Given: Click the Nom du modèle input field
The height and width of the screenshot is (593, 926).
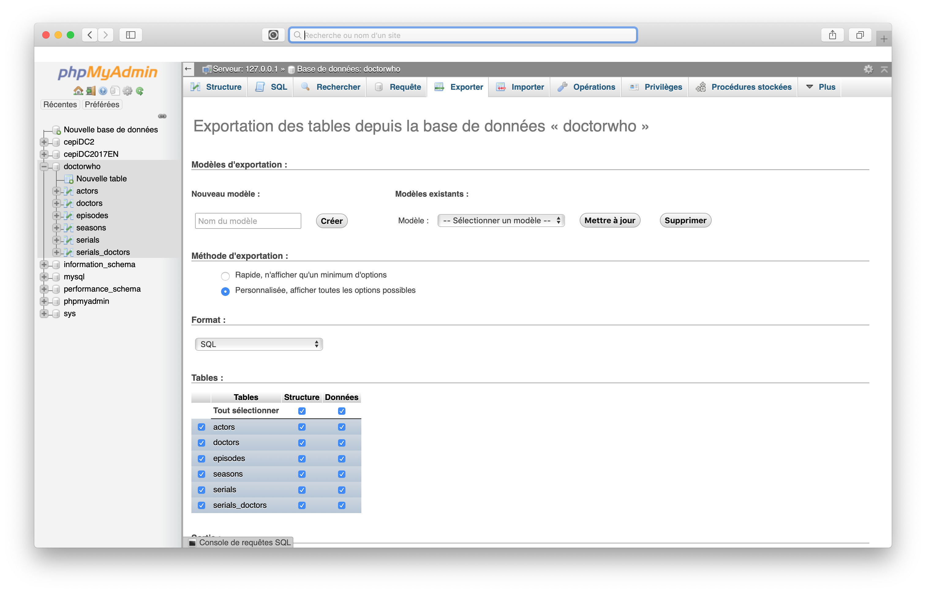Looking at the screenshot, I should (248, 221).
